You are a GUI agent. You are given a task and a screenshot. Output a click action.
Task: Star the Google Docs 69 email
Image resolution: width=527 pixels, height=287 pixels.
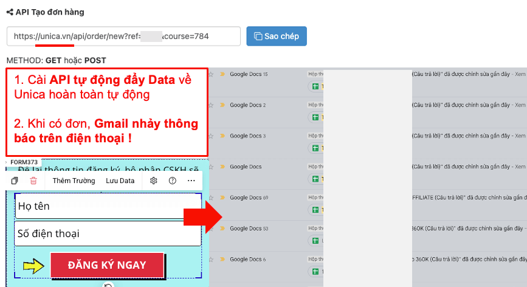click(x=211, y=198)
